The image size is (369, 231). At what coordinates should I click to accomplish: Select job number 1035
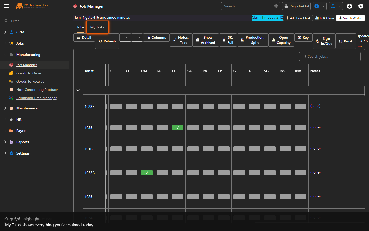(88, 128)
